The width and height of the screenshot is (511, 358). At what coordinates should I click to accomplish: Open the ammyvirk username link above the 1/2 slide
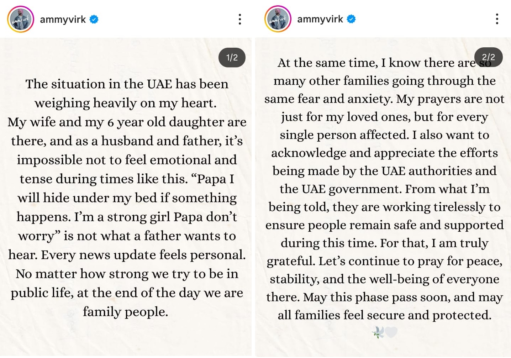(63, 19)
